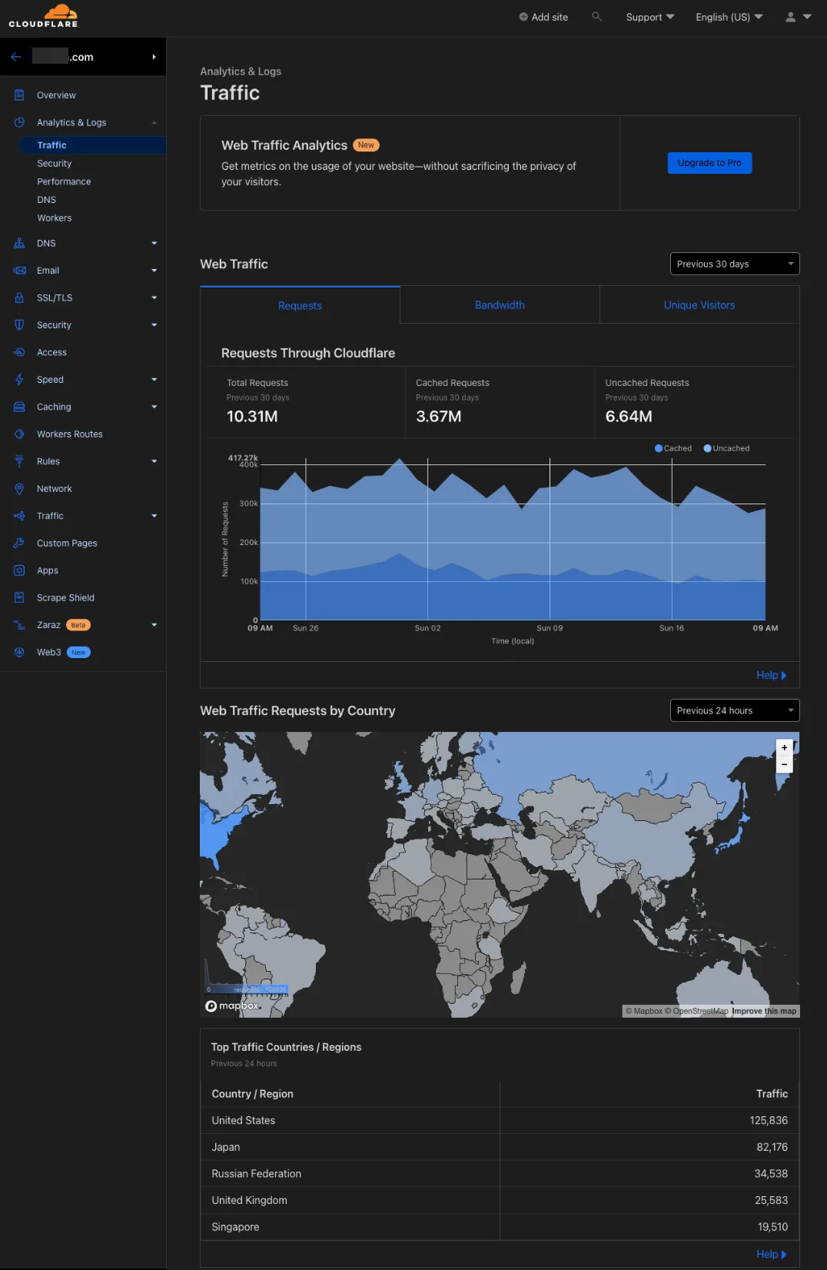The height and width of the screenshot is (1270, 827).
Task: Click Add site in the header
Action: (543, 17)
